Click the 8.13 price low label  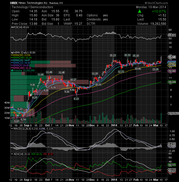coord(76,99)
